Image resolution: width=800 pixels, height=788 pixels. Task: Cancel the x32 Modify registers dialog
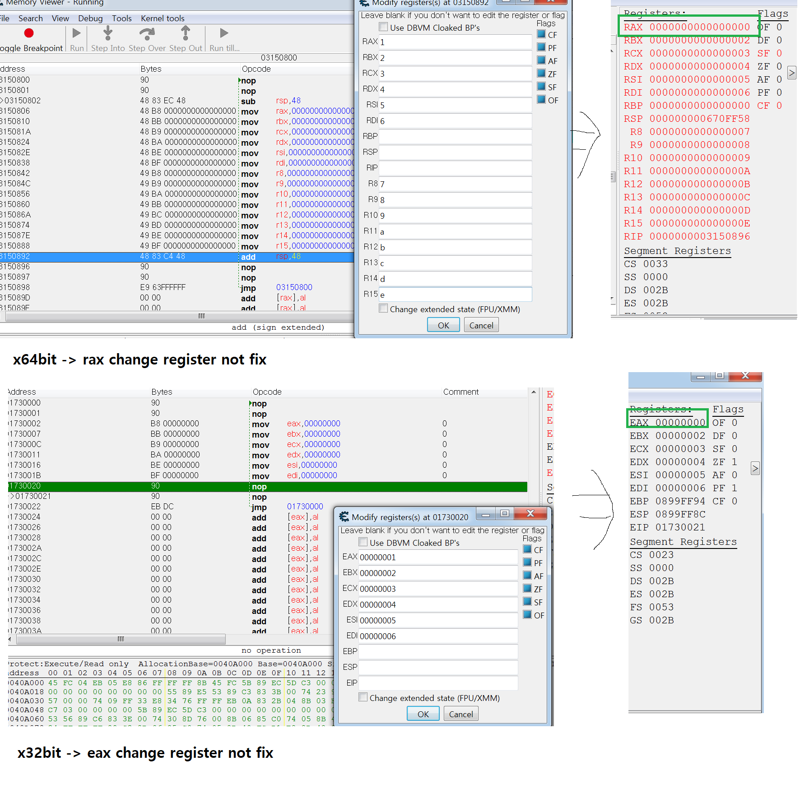460,713
